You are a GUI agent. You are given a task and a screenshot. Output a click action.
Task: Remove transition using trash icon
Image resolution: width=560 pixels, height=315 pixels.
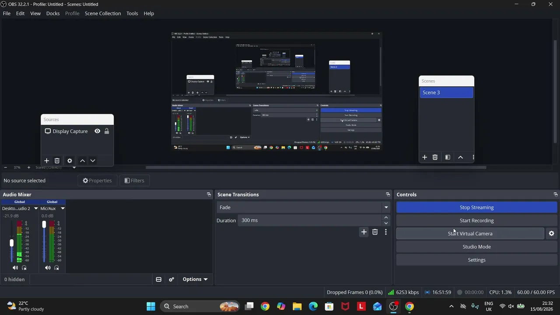[375, 232]
